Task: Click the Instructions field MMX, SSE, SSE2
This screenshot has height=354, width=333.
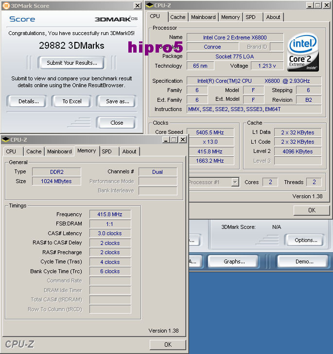Action: (x=254, y=109)
